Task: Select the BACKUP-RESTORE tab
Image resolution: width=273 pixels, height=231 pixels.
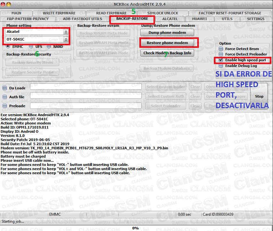Action: [132, 19]
